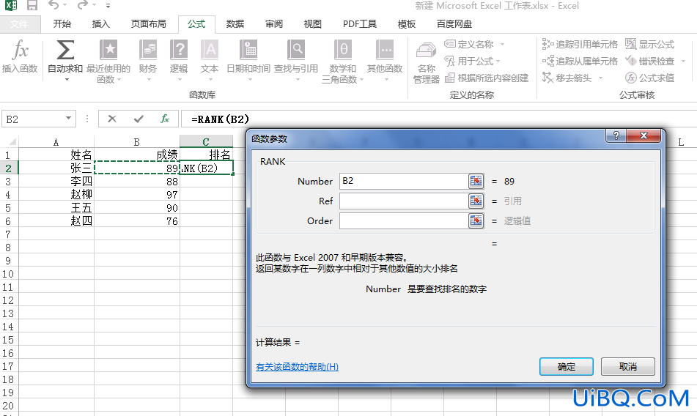Switch to the 模板 tab

[406, 24]
